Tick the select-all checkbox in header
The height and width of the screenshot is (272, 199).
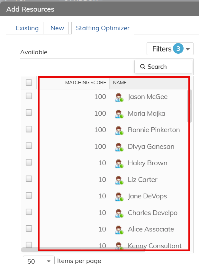click(29, 83)
